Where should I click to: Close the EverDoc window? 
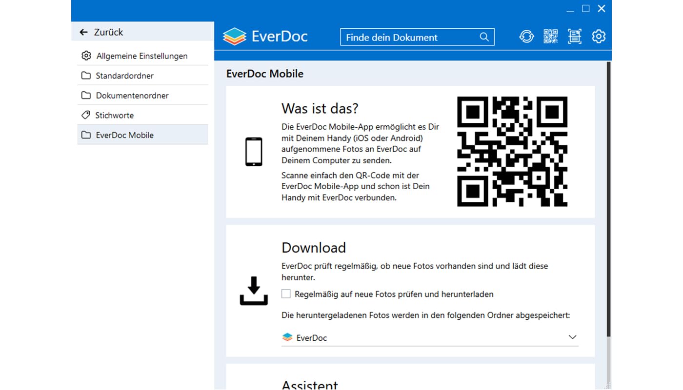coord(602,9)
